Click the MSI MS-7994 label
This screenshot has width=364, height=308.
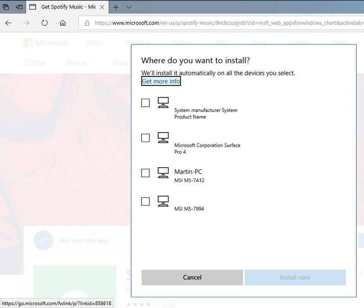coord(189,209)
